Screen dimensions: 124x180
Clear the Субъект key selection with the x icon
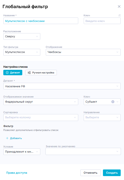[x=113, y=102]
